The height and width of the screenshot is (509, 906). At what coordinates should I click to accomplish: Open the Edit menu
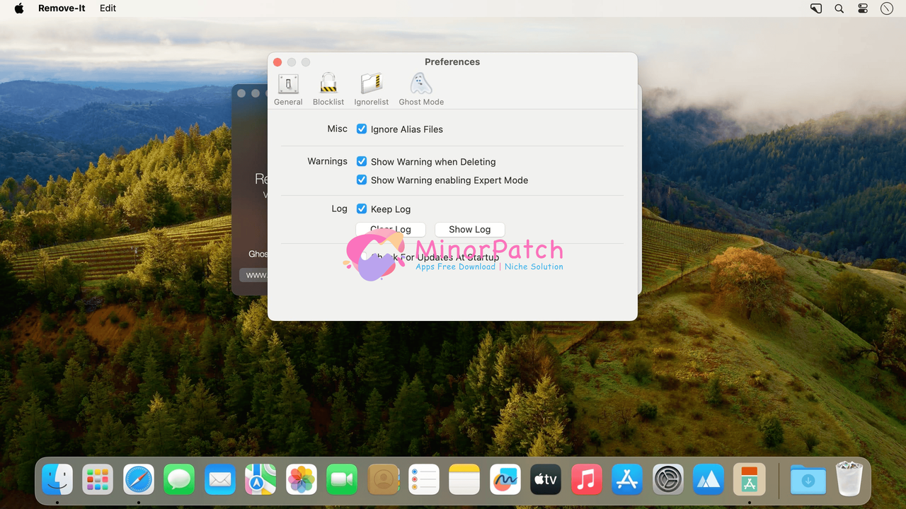click(108, 8)
